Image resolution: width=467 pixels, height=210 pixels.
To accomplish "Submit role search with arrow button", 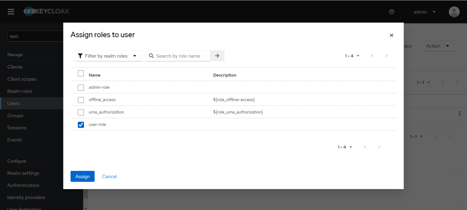I will click(x=217, y=56).
